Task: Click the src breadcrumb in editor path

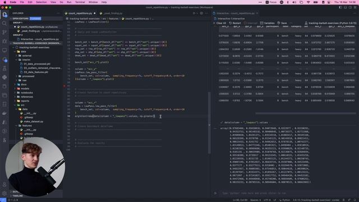Action: (x=104, y=19)
